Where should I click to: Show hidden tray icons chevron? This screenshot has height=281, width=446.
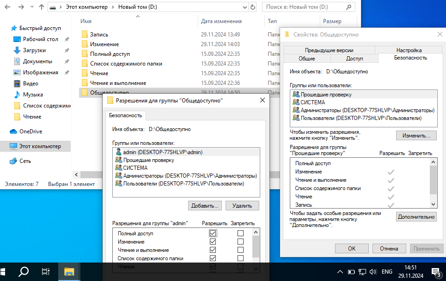340,272
